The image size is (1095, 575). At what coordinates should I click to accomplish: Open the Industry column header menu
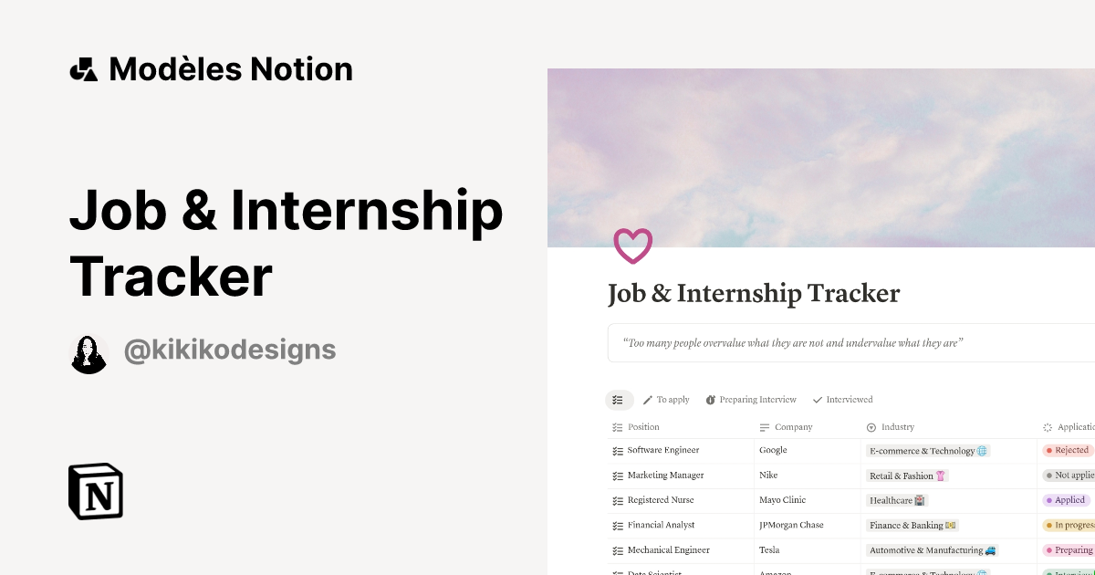point(897,427)
